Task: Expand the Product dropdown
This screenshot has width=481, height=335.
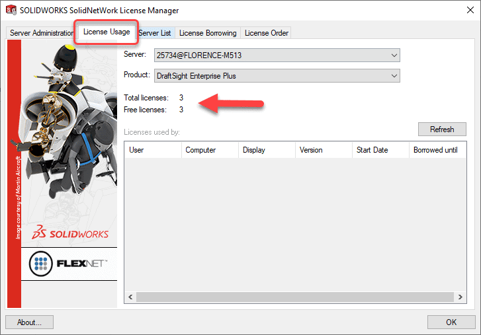Action: [394, 76]
